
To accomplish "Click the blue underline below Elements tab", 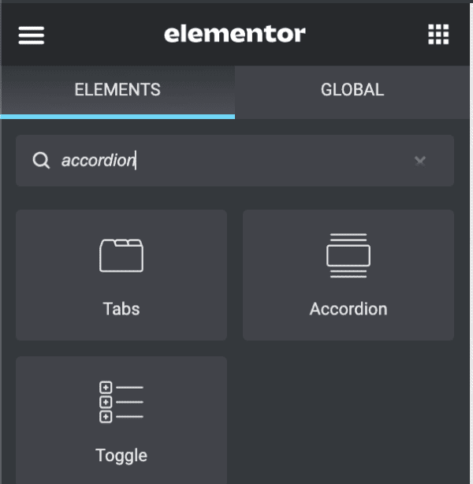I will pos(117,117).
